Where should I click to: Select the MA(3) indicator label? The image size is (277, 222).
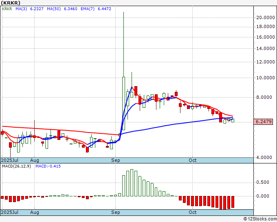click(x=21, y=9)
